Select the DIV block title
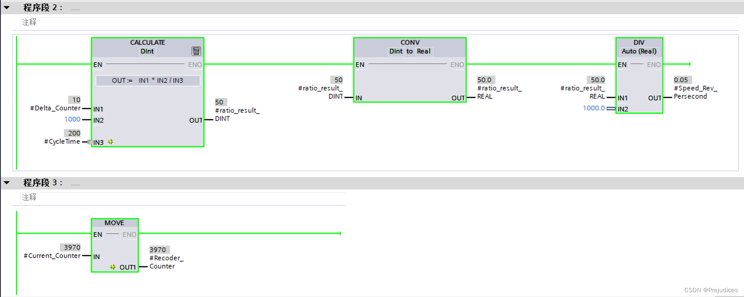The image size is (744, 297). tap(639, 42)
